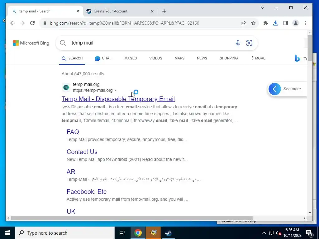The height and width of the screenshot is (239, 319).
Task: Open the Windows Start menu
Action: [x=7, y=233]
